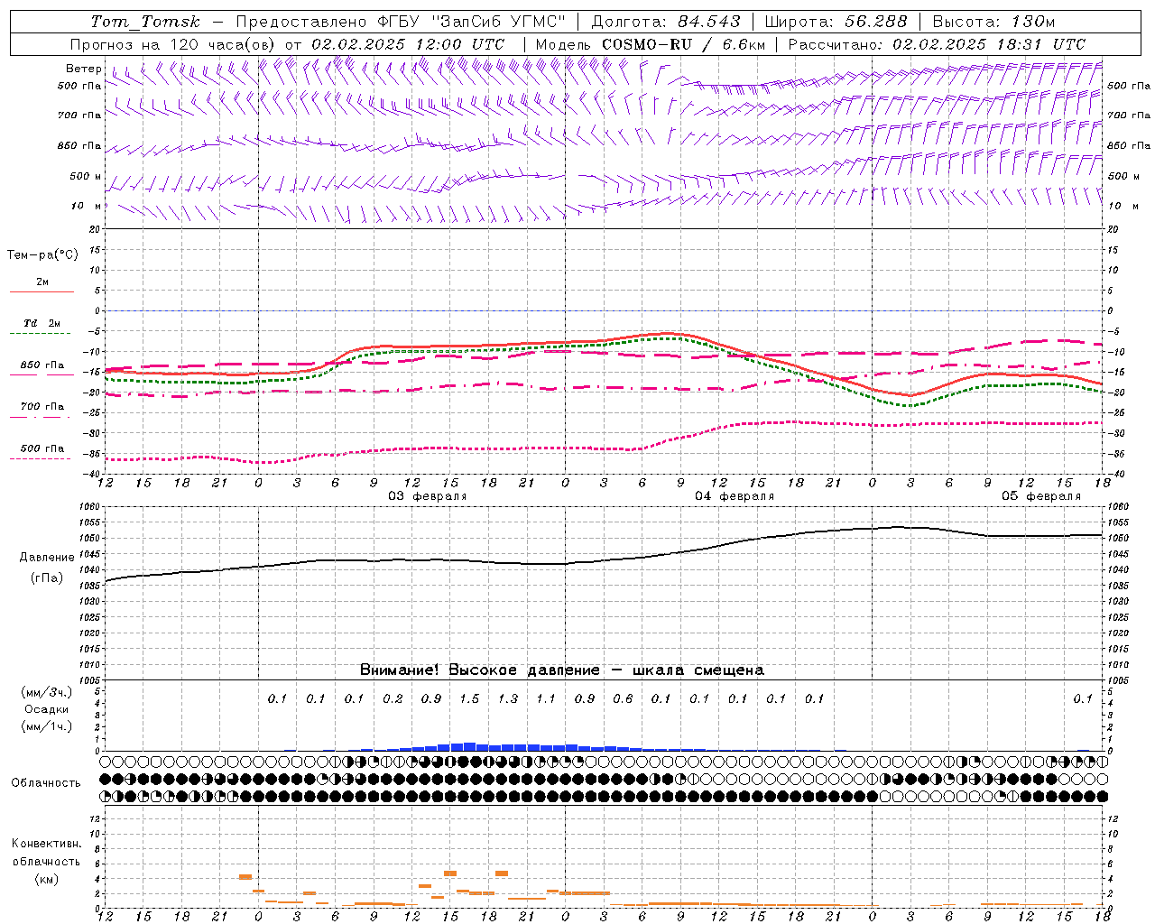Click the '05 февраля' date label
Viewport: 1155px width, 924px height.
pyautogui.click(x=1041, y=496)
